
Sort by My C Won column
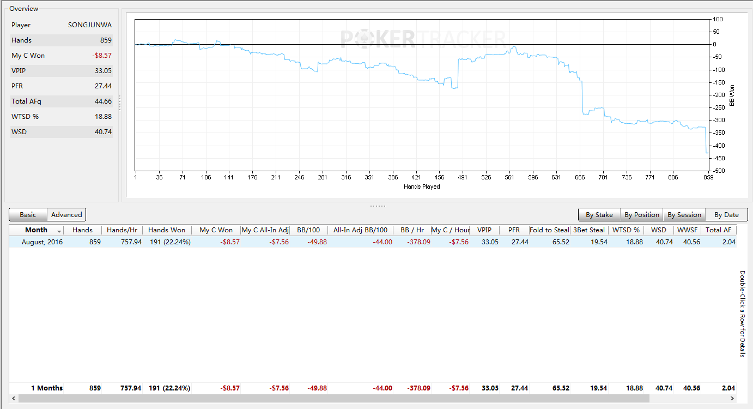(216, 230)
